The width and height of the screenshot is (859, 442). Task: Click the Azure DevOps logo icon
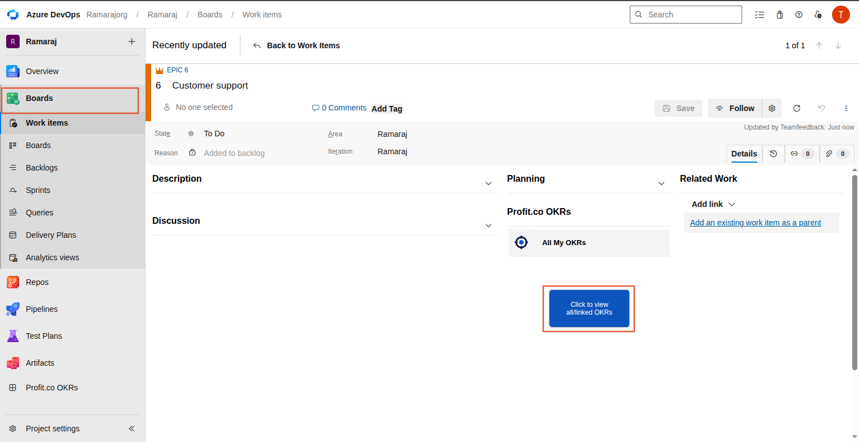(x=13, y=15)
